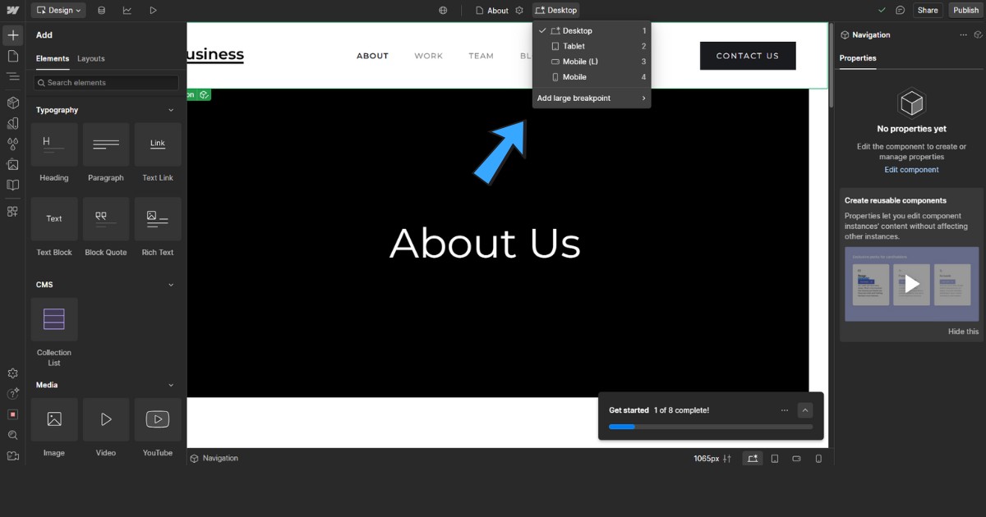Select Tablet from the breakpoint menu
Screen dimensions: 986x517
tap(574, 46)
